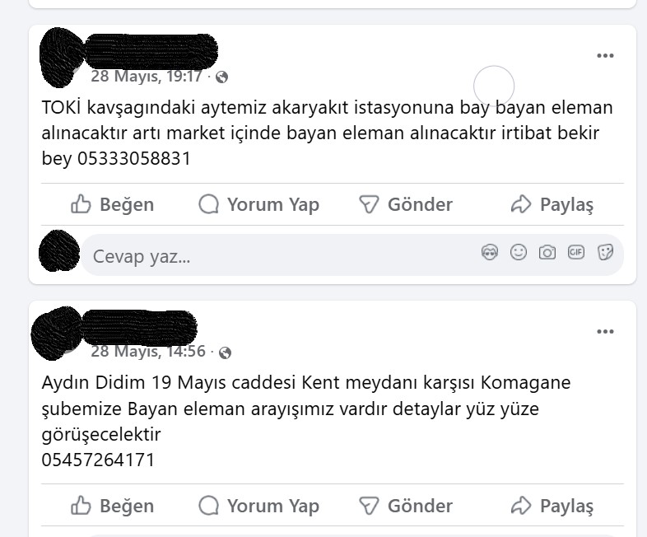
Task: Attach photo using camera icon
Action: 547,252
